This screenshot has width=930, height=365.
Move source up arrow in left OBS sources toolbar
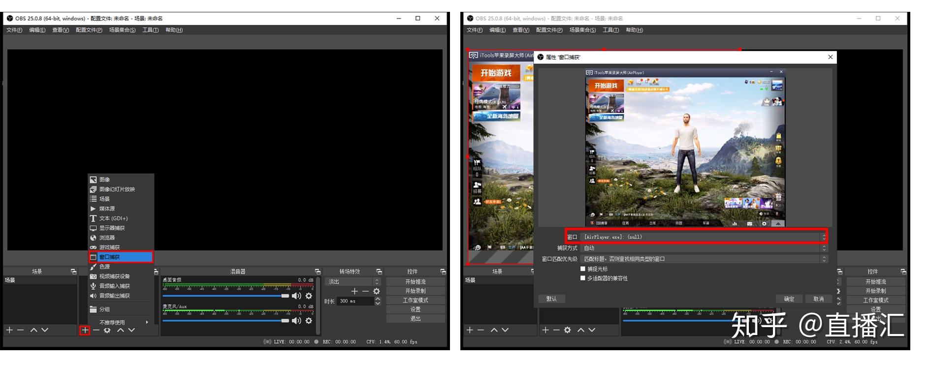click(x=120, y=330)
